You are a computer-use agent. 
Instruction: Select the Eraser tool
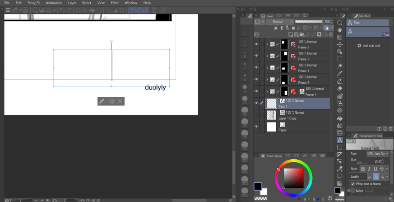pyautogui.click(x=339, y=88)
